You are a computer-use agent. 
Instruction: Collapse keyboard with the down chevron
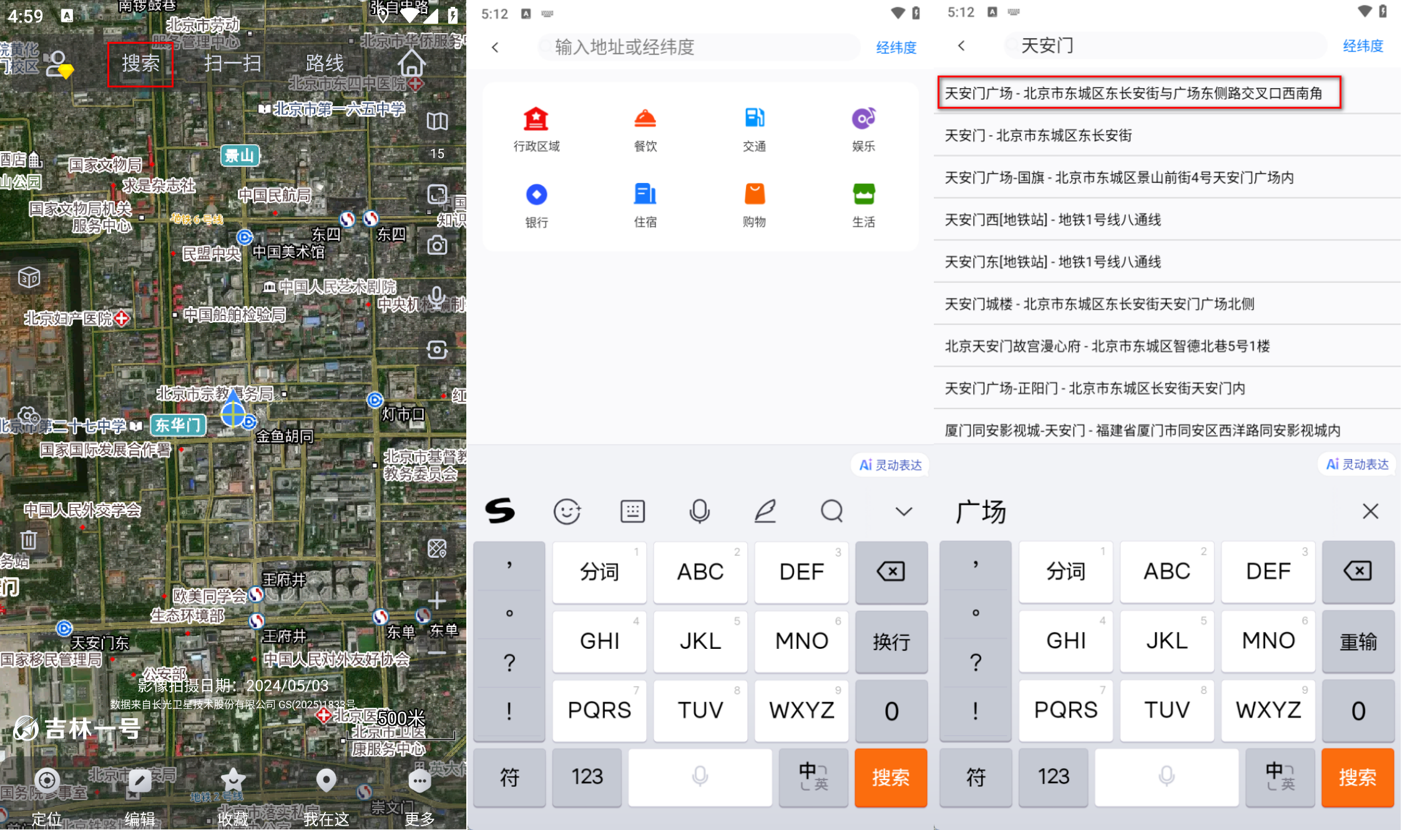(903, 512)
